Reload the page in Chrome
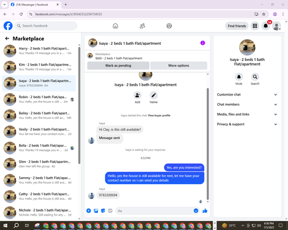 (x=21, y=14)
